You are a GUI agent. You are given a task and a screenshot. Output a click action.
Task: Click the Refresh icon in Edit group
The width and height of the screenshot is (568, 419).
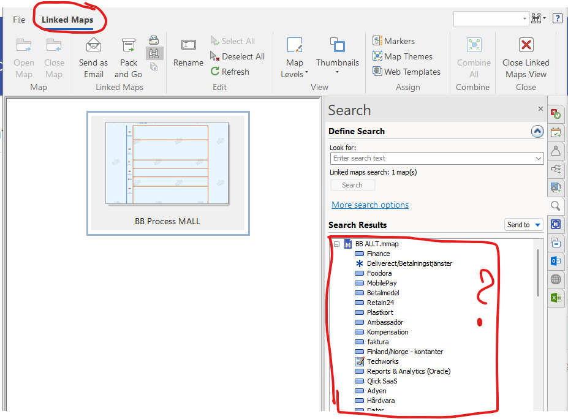[x=215, y=72]
